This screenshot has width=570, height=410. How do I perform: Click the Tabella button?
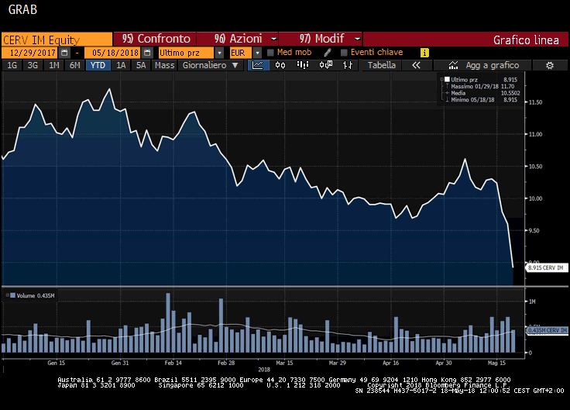tap(382, 66)
